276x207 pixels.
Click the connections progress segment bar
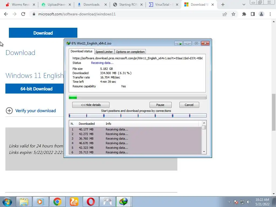138,115
